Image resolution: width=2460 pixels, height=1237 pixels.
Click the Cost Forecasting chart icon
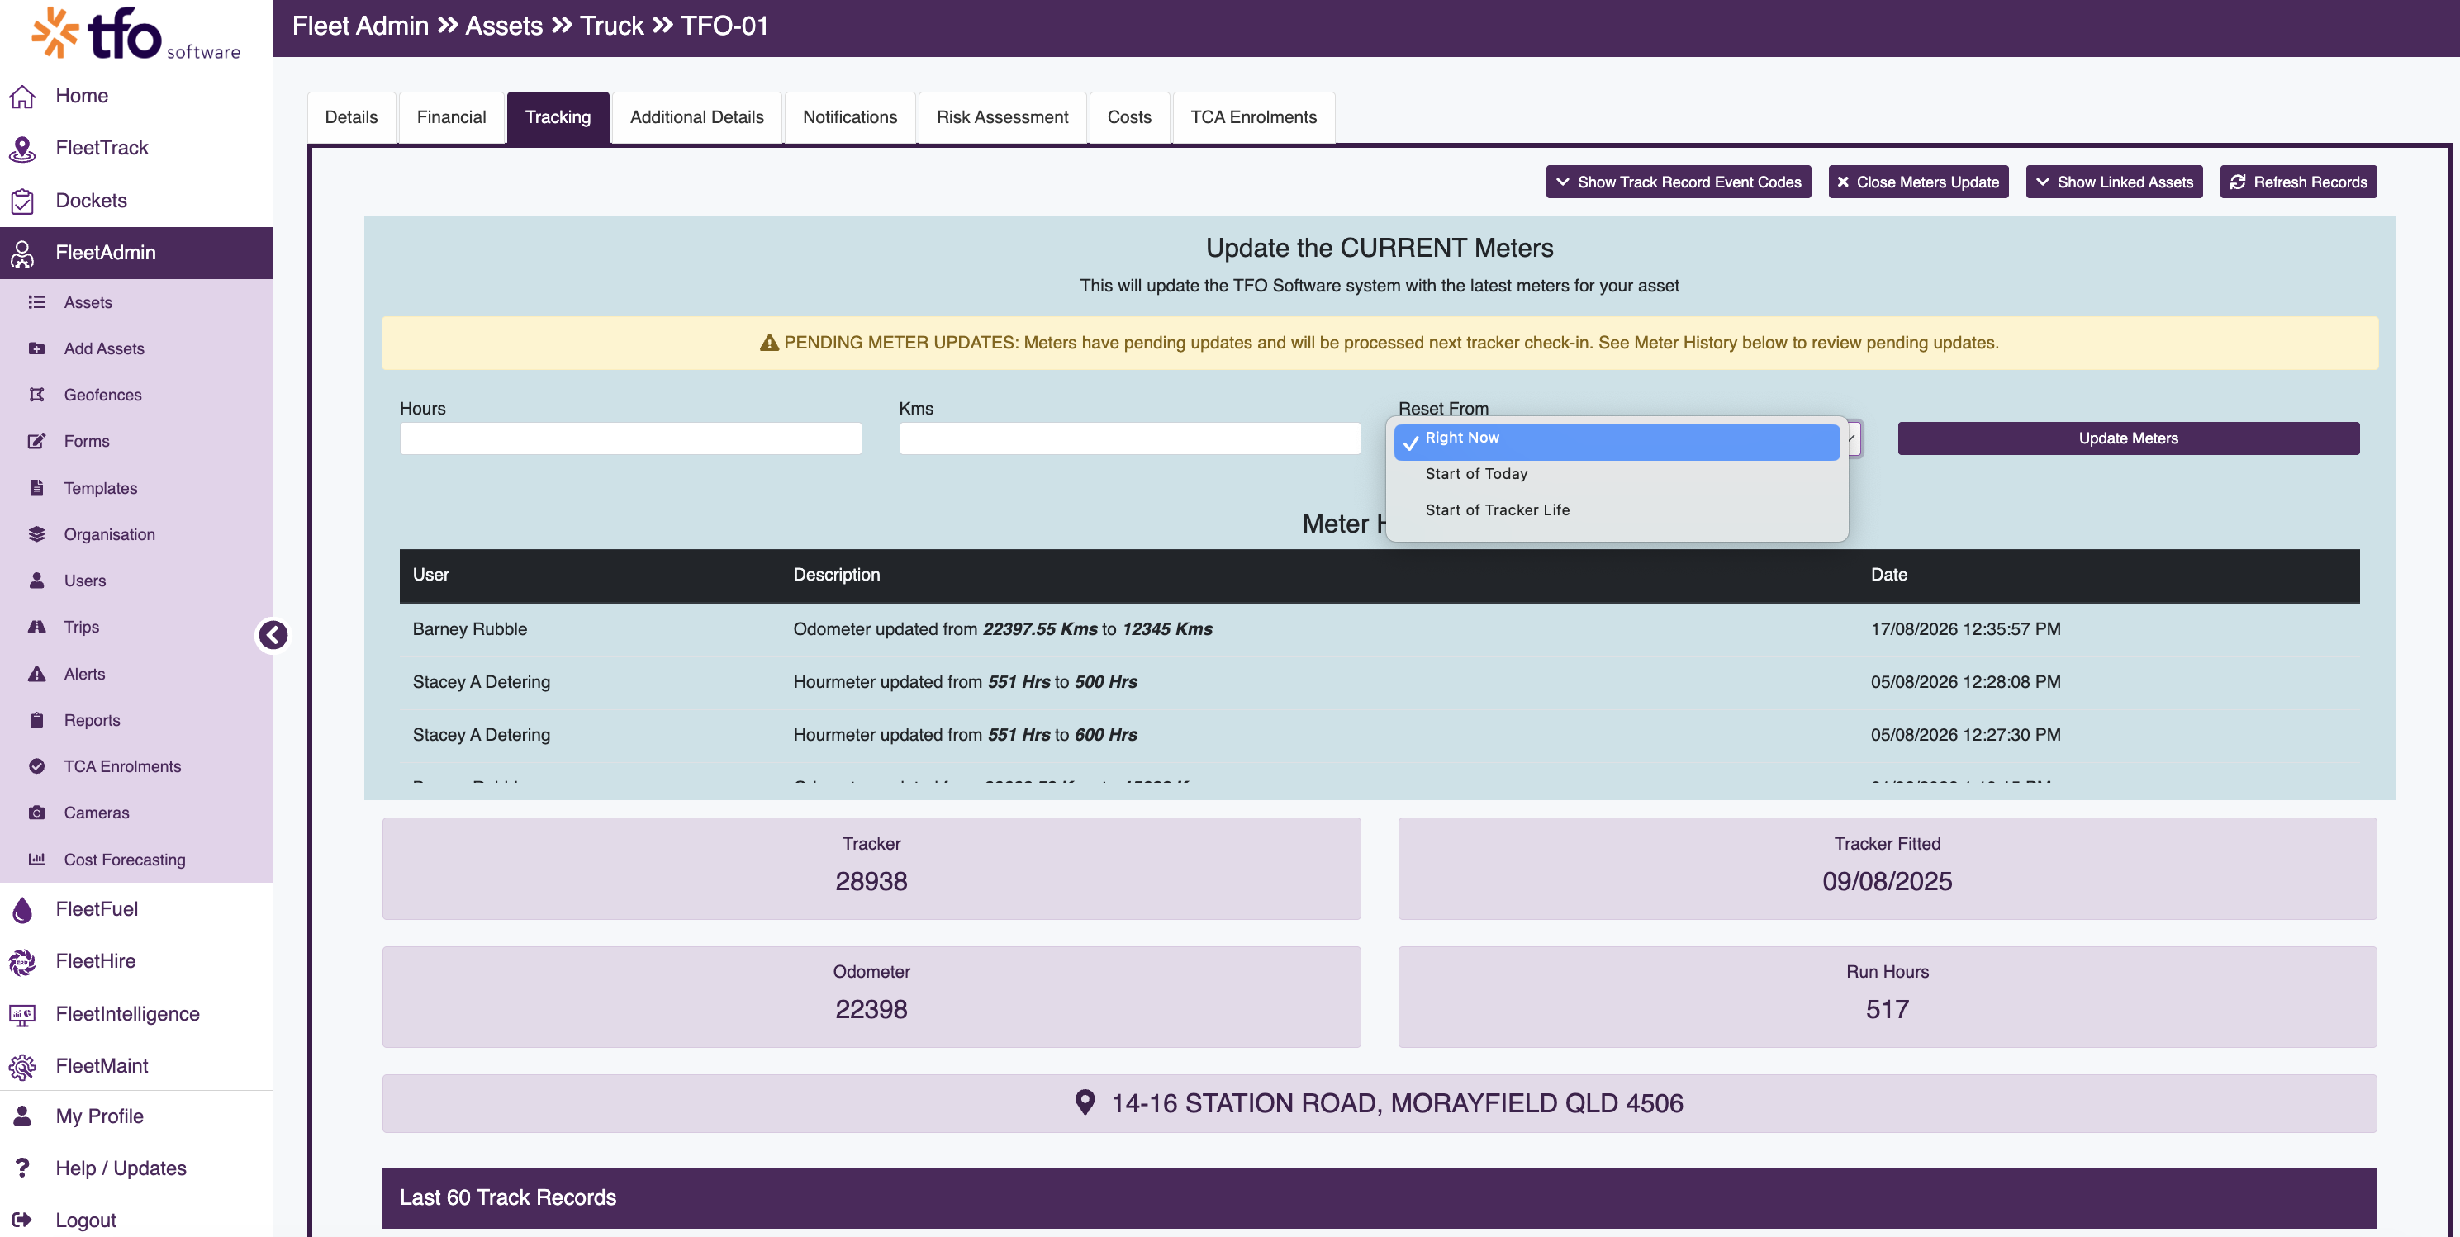(x=37, y=859)
